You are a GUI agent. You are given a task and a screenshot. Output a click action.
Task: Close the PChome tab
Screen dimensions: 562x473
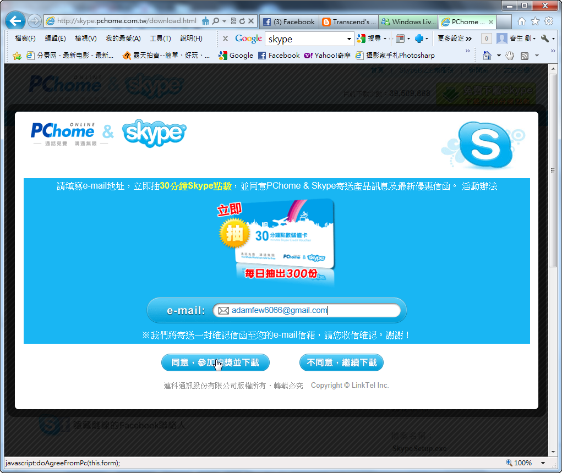click(x=491, y=22)
